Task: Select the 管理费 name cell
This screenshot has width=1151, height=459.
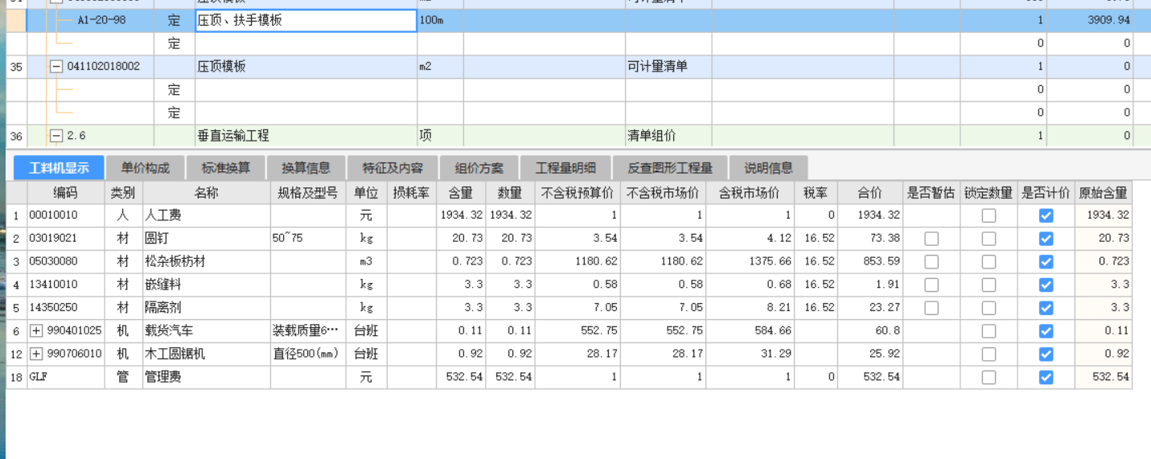Action: point(207,377)
